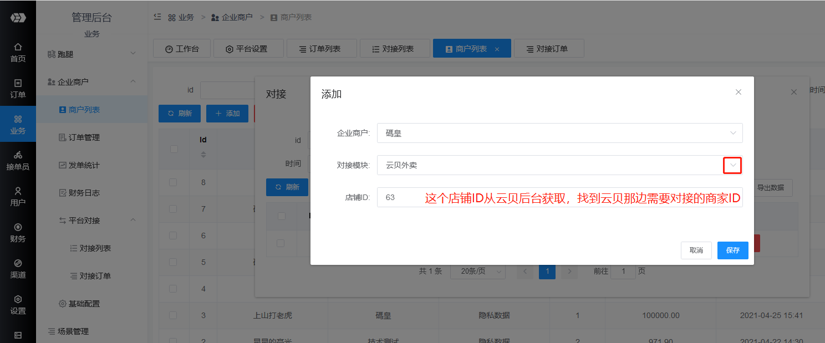Click 保存 to save the form
The width and height of the screenshot is (825, 343).
tap(733, 250)
